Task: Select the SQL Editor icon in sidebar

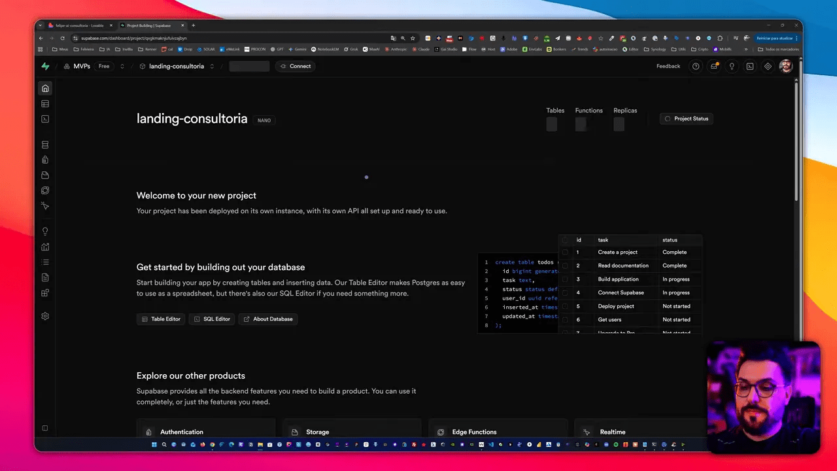Action: click(x=44, y=119)
